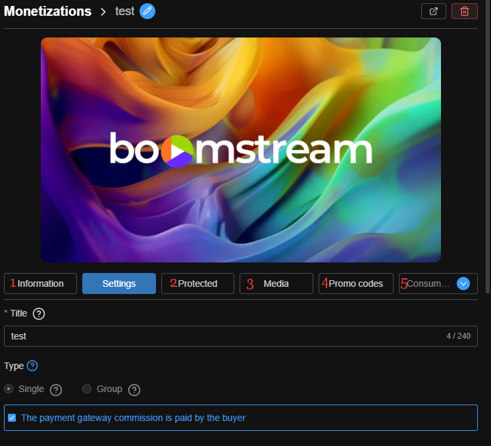Open monetization in new window icon
Image resolution: width=491 pixels, height=446 pixels.
pyautogui.click(x=433, y=11)
